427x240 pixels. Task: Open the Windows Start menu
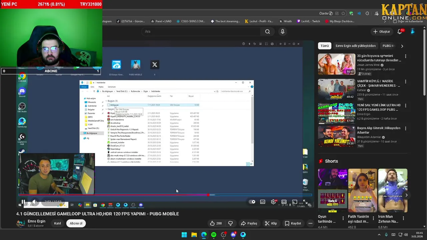pyautogui.click(x=184, y=235)
